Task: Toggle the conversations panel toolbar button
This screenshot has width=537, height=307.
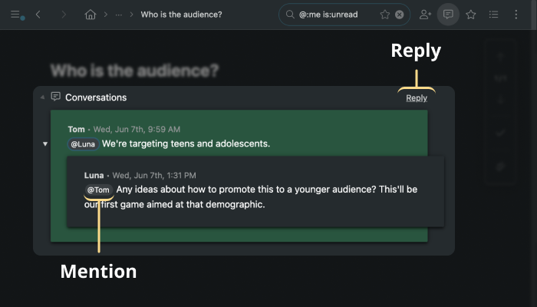Action: pyautogui.click(x=448, y=15)
